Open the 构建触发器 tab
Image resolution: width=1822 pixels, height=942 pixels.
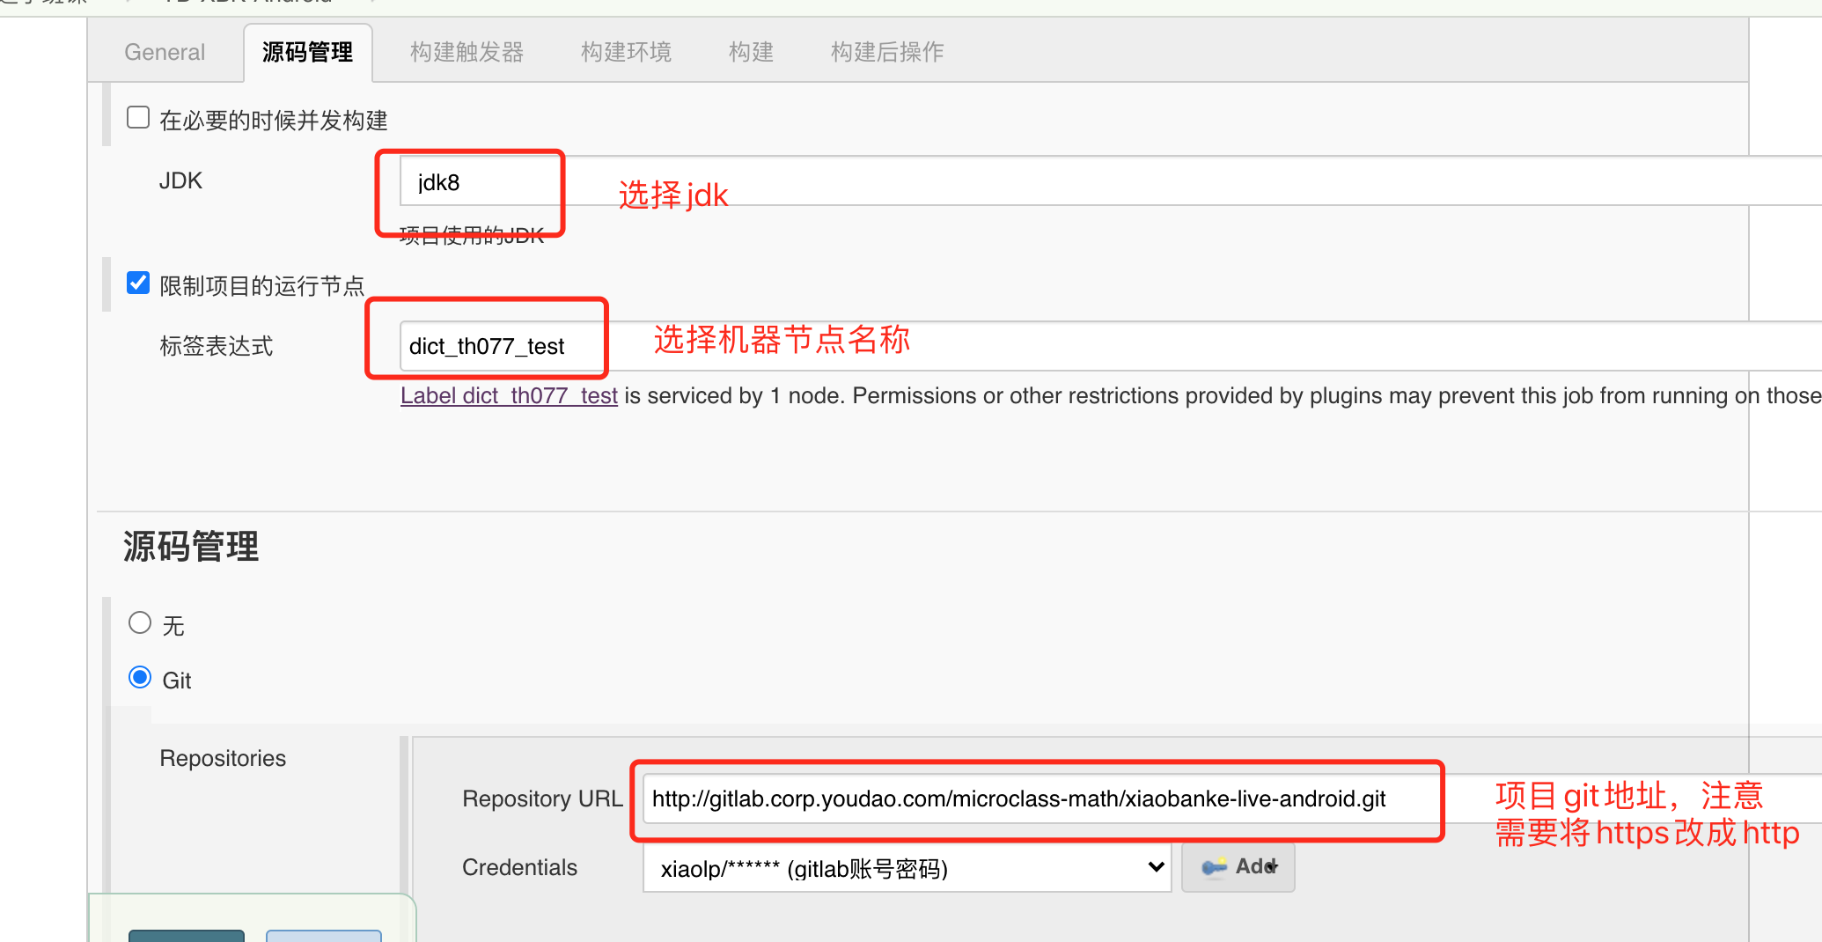(467, 51)
